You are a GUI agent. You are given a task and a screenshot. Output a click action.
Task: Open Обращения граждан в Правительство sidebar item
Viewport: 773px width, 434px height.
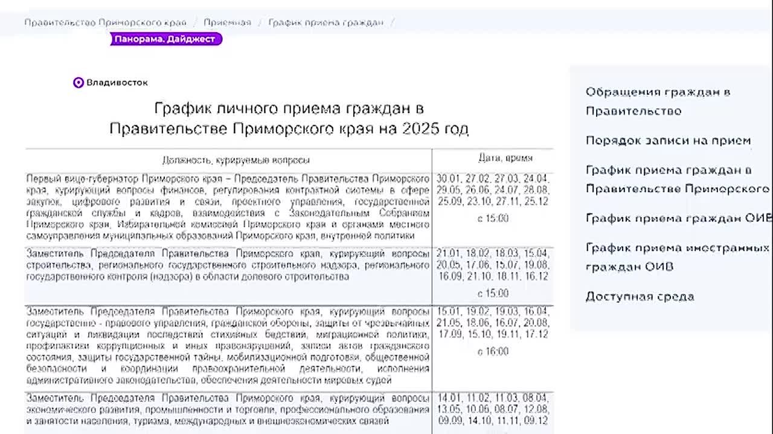658,102
